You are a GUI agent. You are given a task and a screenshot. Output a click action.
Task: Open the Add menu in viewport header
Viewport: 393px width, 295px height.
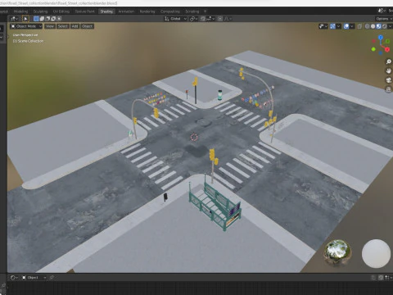coord(75,26)
